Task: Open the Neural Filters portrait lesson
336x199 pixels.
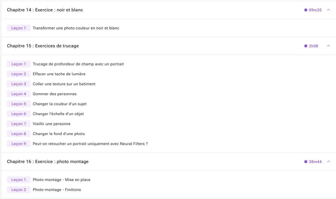Action: [90, 144]
